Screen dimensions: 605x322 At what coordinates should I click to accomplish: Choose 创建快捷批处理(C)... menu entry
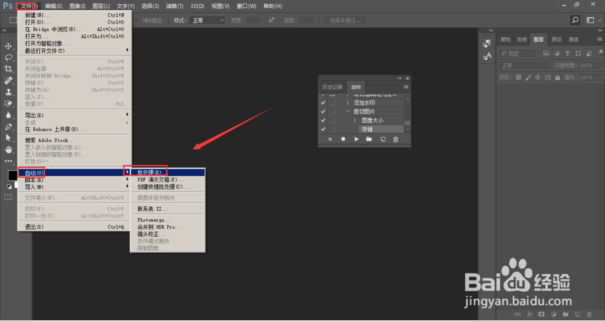click(x=168, y=187)
